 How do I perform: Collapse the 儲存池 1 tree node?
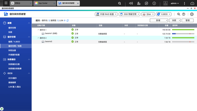pos(38,30)
